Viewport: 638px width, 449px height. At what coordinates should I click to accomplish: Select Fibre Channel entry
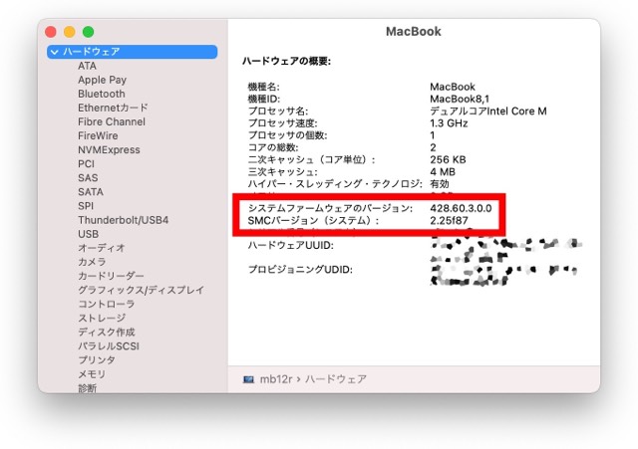tap(112, 121)
